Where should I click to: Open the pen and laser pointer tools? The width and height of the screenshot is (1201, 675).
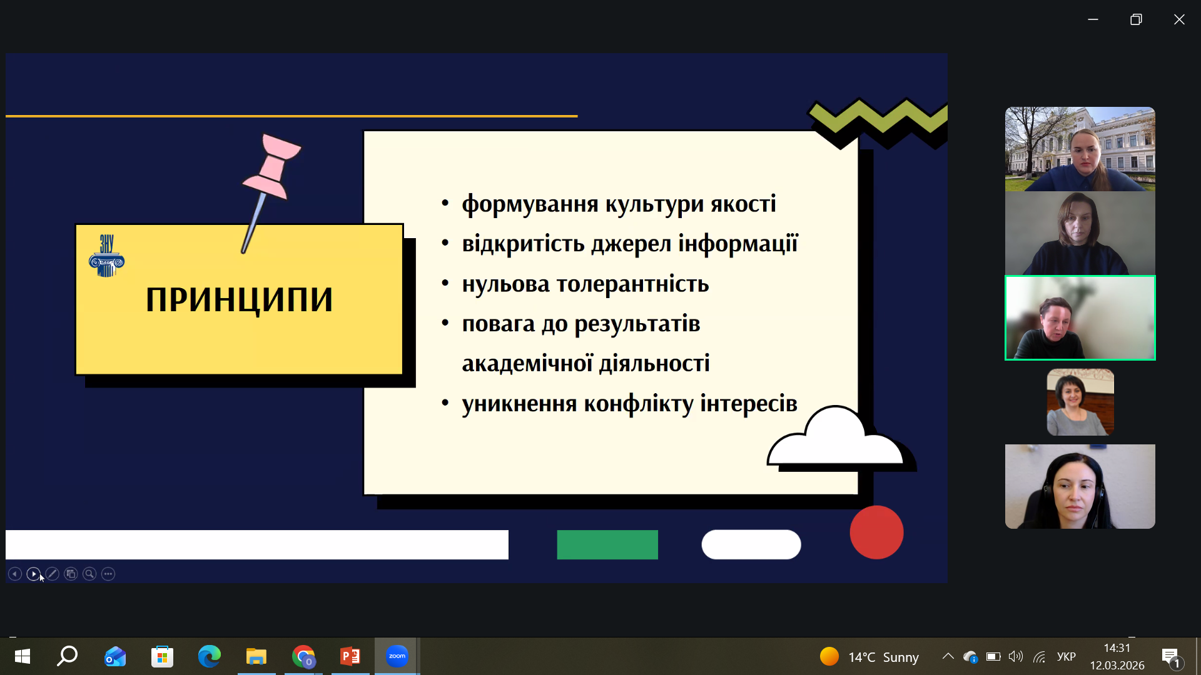[x=53, y=574]
